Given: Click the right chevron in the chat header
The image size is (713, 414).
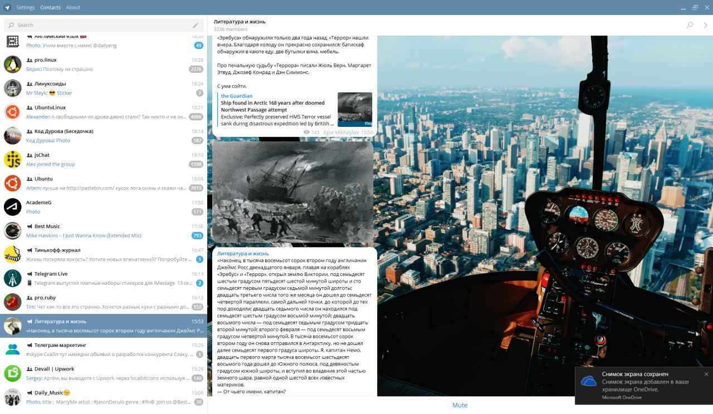Looking at the screenshot, I should tap(705, 25).
